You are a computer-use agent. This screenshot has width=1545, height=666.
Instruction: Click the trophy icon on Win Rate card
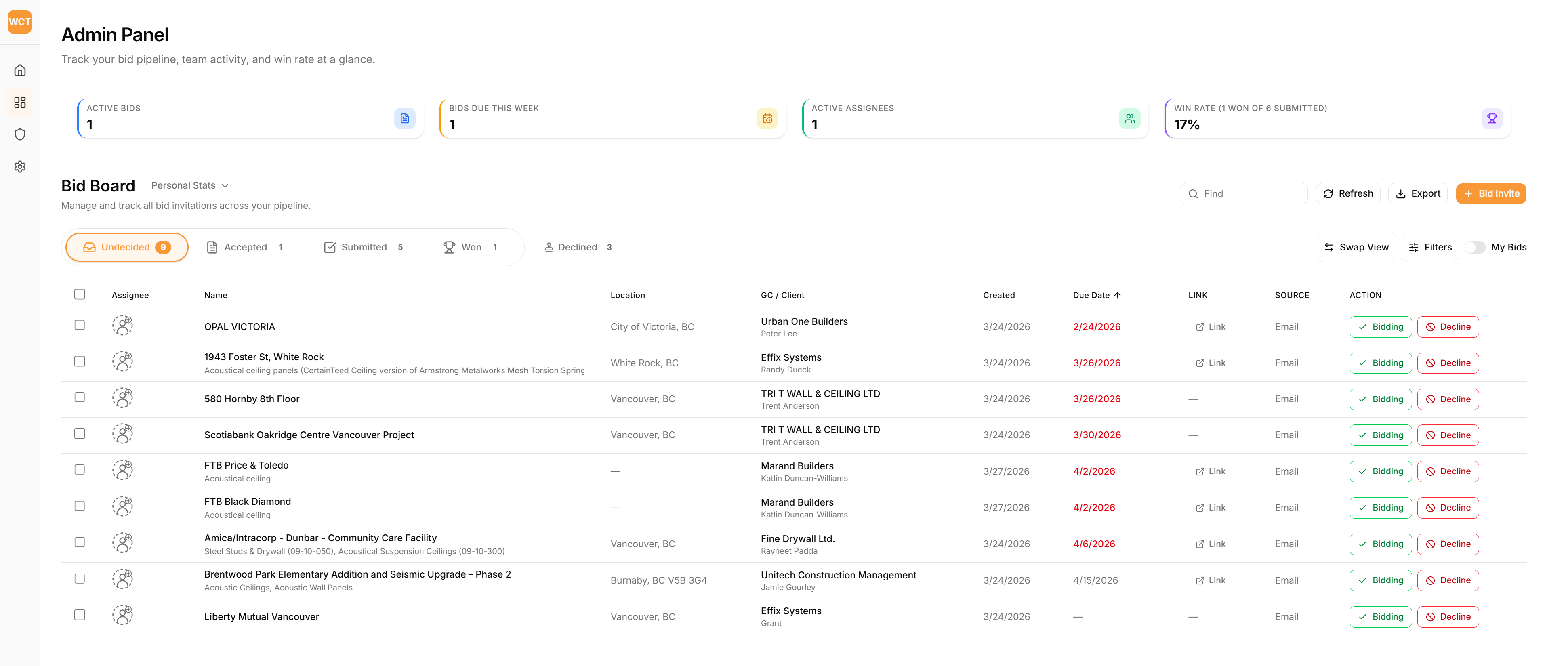[x=1492, y=118]
